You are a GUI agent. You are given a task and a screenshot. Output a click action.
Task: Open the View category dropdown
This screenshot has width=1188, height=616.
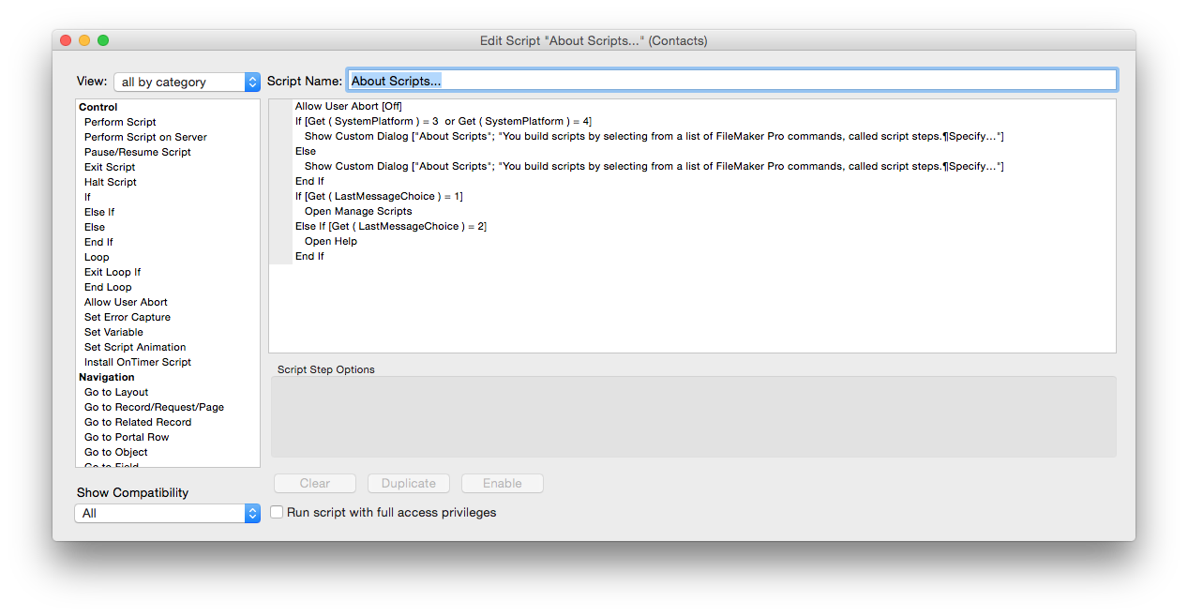point(187,83)
